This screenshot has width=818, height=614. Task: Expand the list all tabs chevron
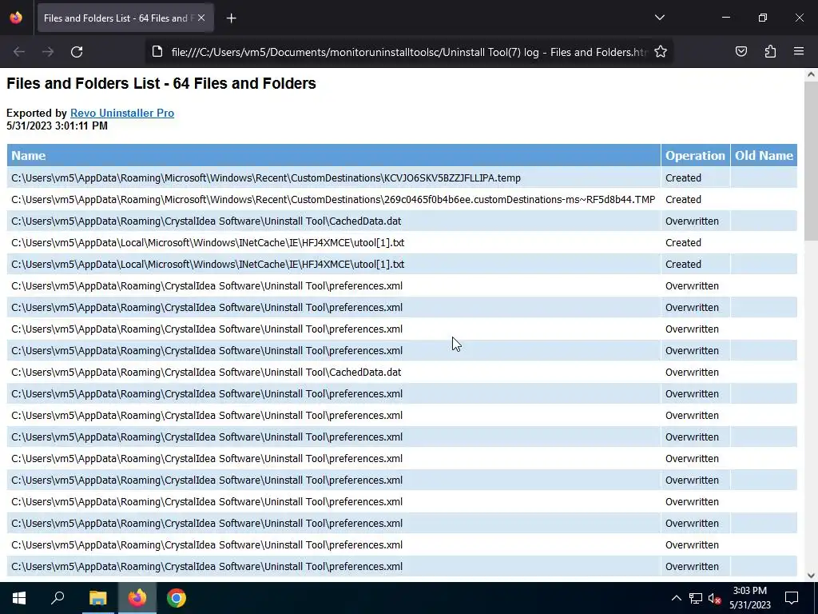pyautogui.click(x=659, y=18)
